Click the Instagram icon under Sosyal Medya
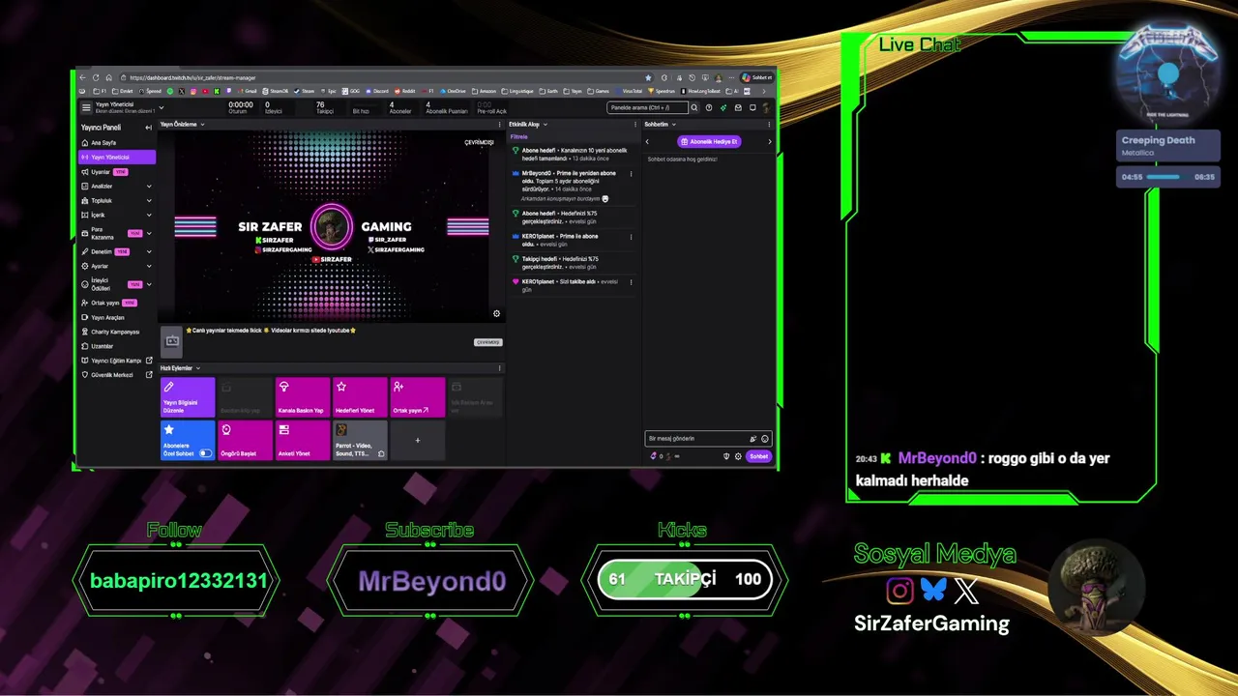The image size is (1238, 696). point(899,590)
